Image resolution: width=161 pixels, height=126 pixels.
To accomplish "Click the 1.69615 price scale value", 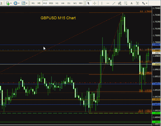I will tap(157, 70).
